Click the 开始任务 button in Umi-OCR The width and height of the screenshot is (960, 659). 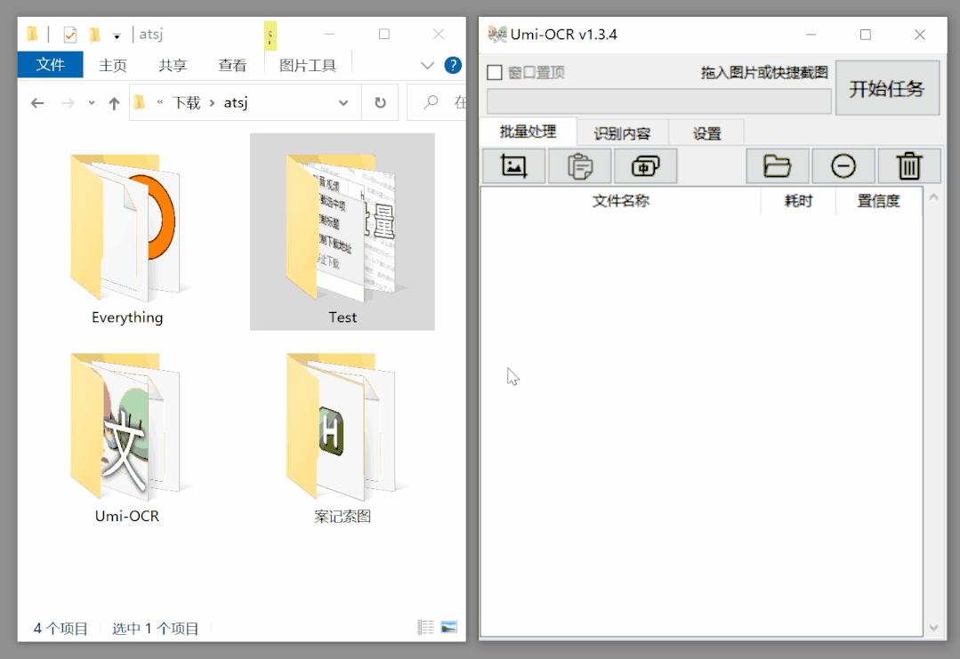click(x=887, y=88)
